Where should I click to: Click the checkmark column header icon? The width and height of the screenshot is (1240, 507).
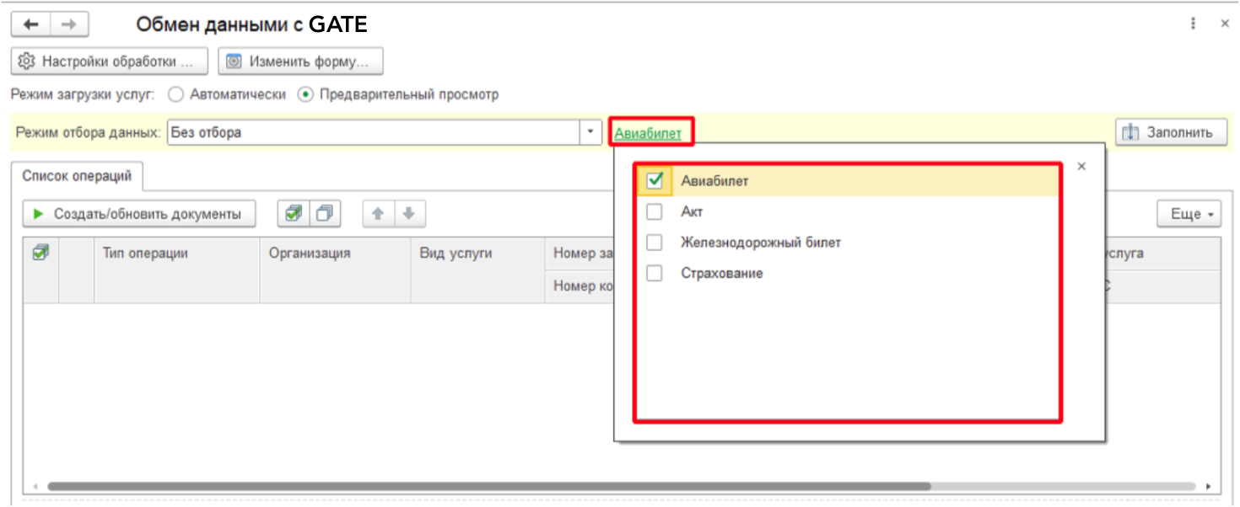40,252
